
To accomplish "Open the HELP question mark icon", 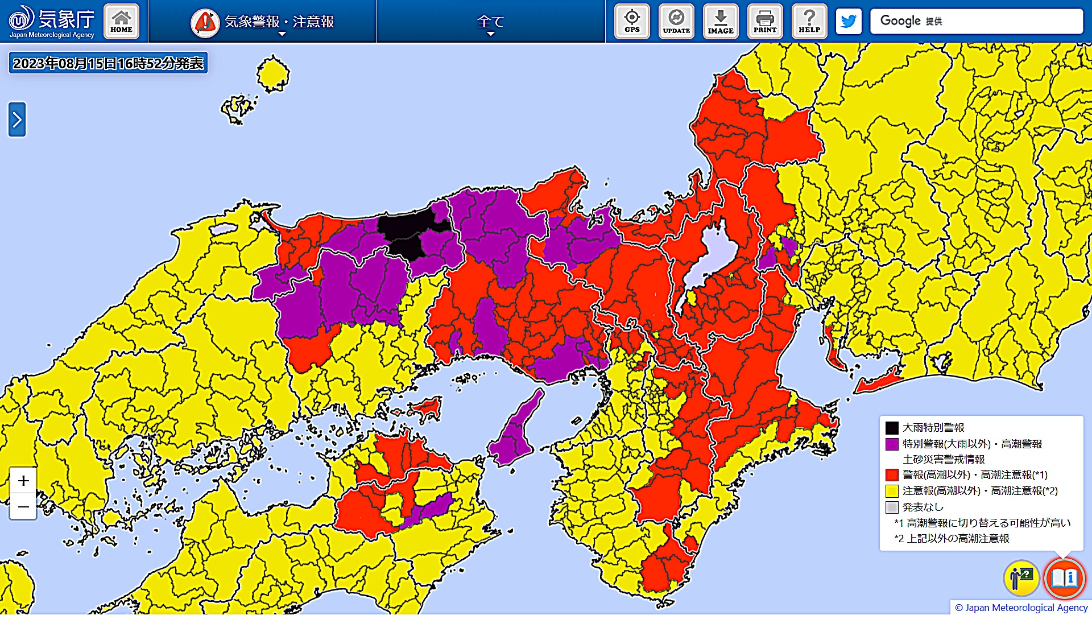I will coord(809,22).
